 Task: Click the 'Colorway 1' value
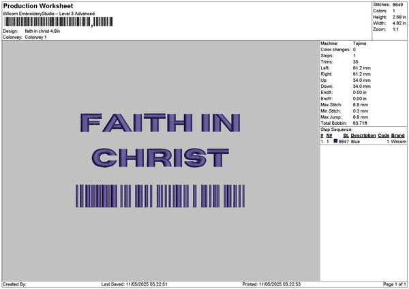pos(35,37)
